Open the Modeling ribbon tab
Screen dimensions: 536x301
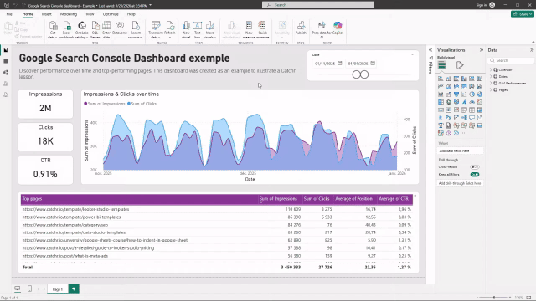coord(69,14)
